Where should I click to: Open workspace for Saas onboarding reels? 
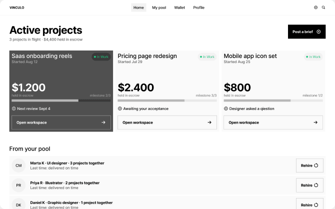pyautogui.click(x=61, y=122)
